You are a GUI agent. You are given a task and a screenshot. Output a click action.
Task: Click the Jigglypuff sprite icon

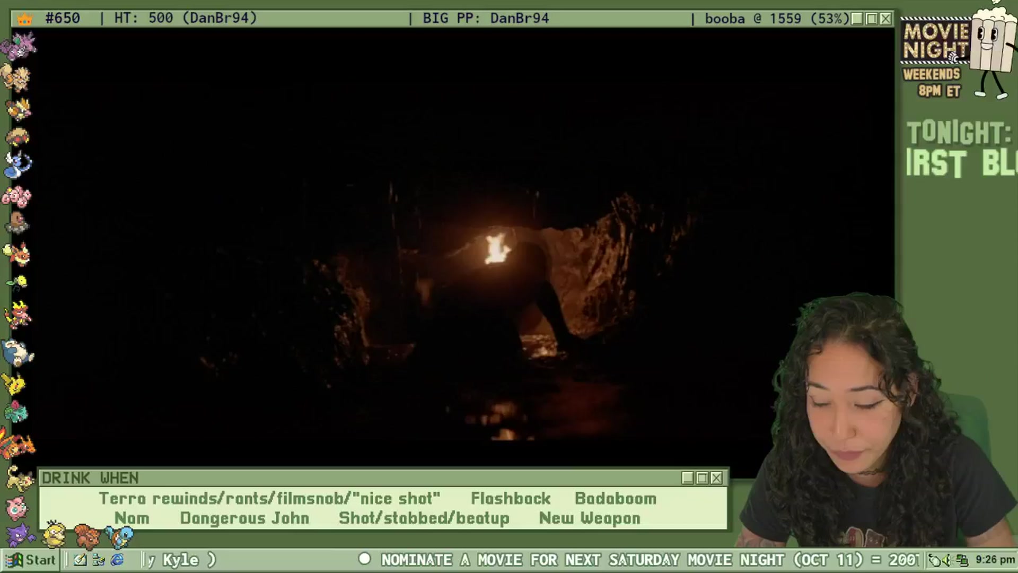[16, 507]
